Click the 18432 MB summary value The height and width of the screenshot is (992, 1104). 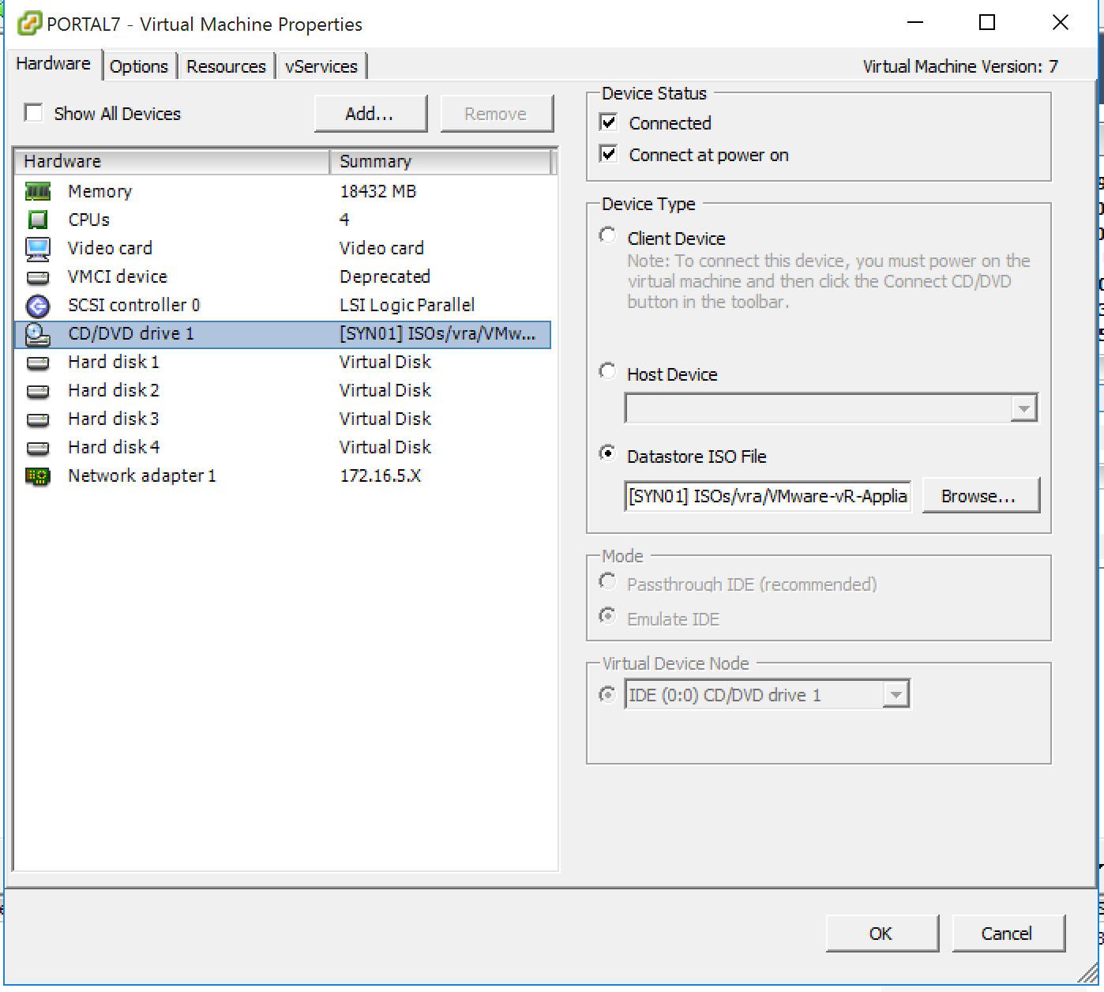coord(377,191)
